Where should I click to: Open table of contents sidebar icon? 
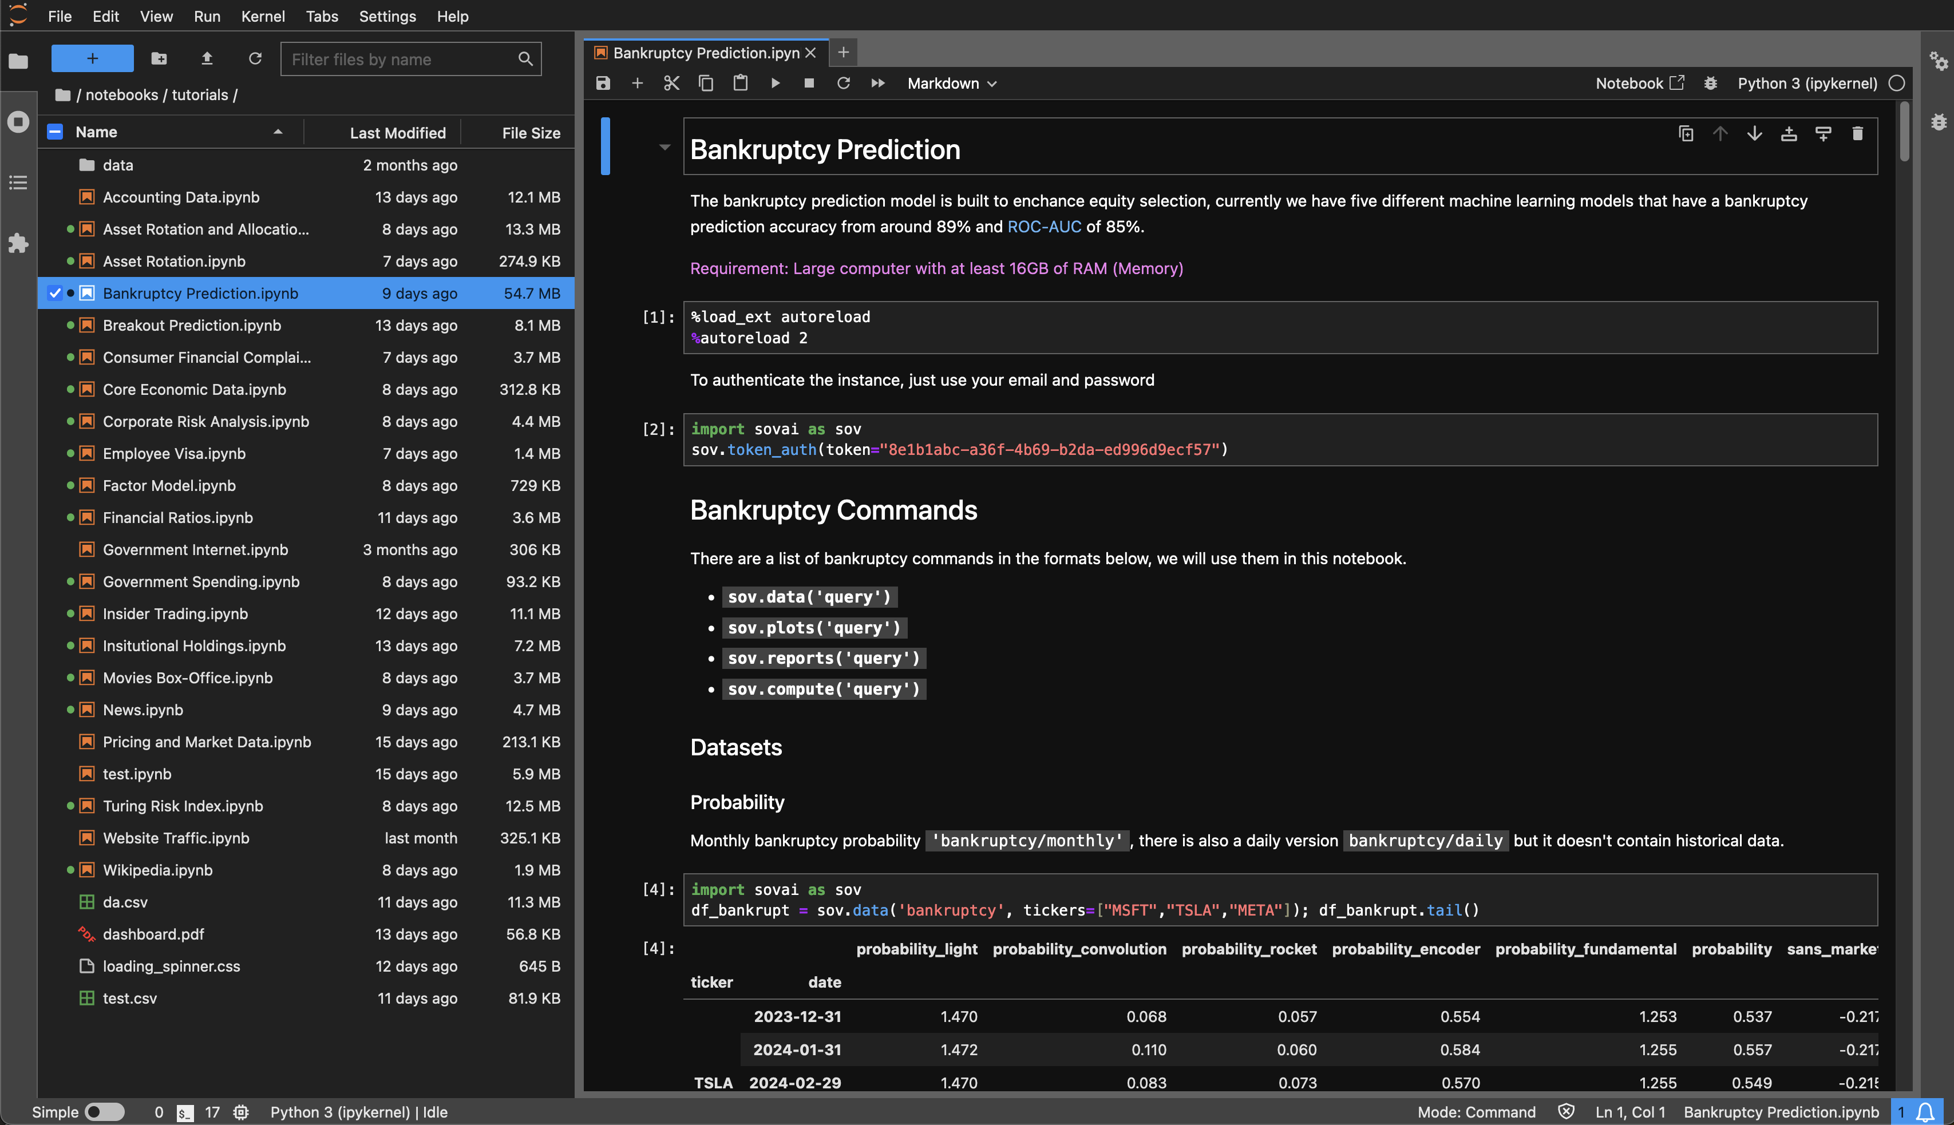pos(18,183)
